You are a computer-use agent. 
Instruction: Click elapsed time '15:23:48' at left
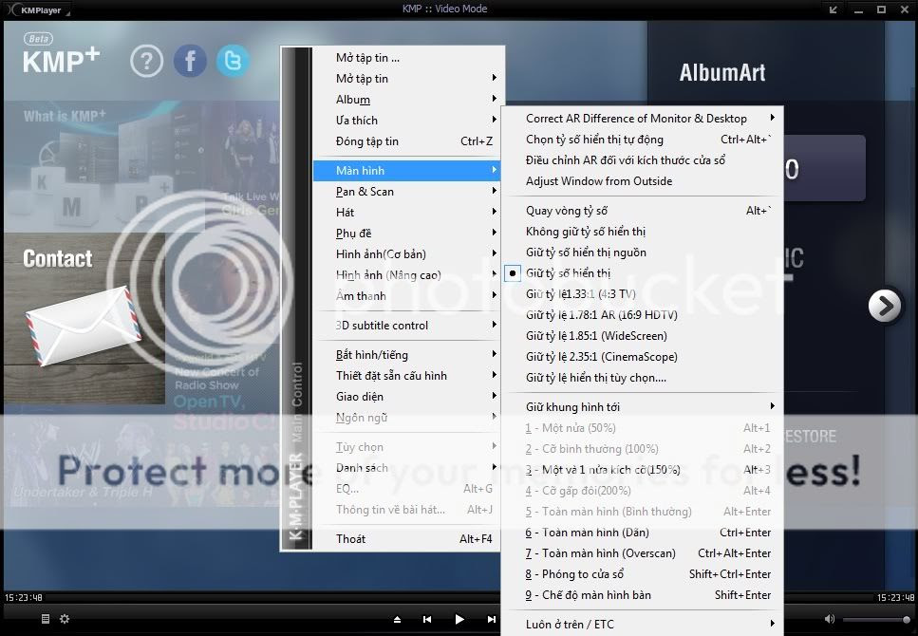point(24,598)
